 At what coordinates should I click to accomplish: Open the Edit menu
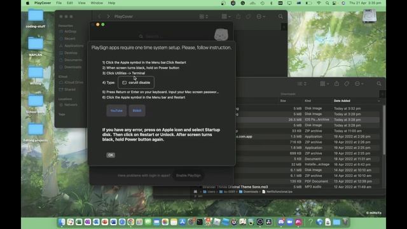(70, 3)
